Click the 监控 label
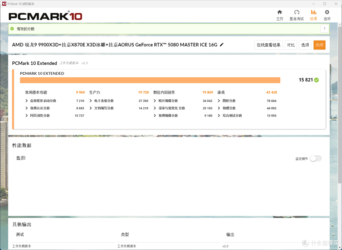This screenshot has height=250, width=342. click(x=21, y=158)
